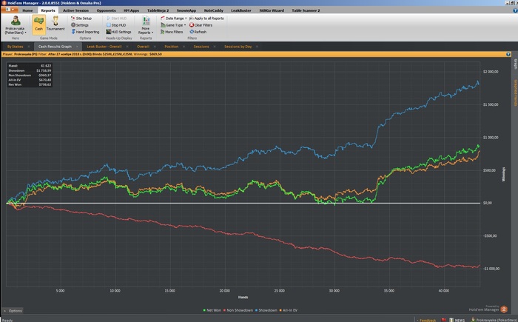Image resolution: width=518 pixels, height=322 pixels.
Task: Click Prokravyaka (PokerStars) in status bar
Action: coord(494,320)
